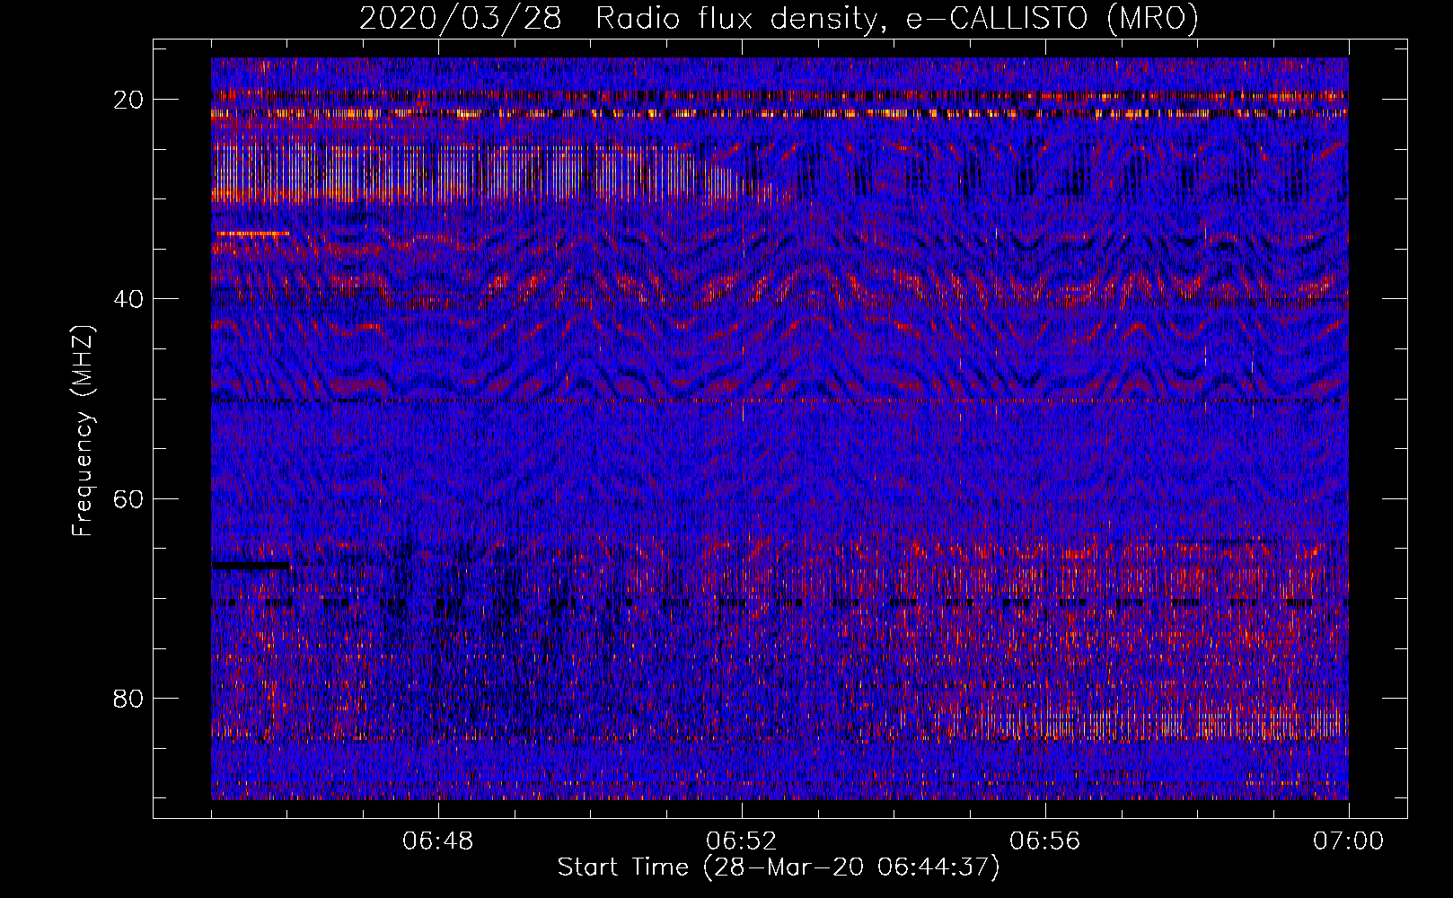This screenshot has width=1453, height=898.
Task: Click the 06:52 time axis label
Action: [742, 841]
